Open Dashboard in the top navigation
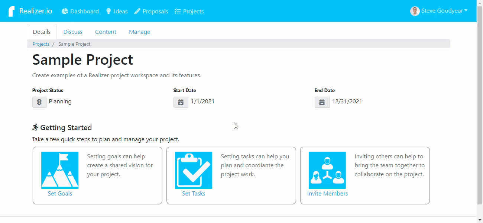Image resolution: width=483 pixels, height=223 pixels. tap(80, 12)
